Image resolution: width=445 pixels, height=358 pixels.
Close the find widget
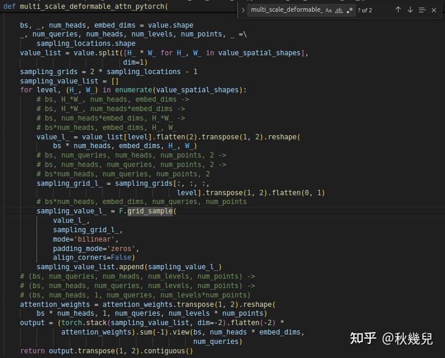pyautogui.click(x=434, y=10)
